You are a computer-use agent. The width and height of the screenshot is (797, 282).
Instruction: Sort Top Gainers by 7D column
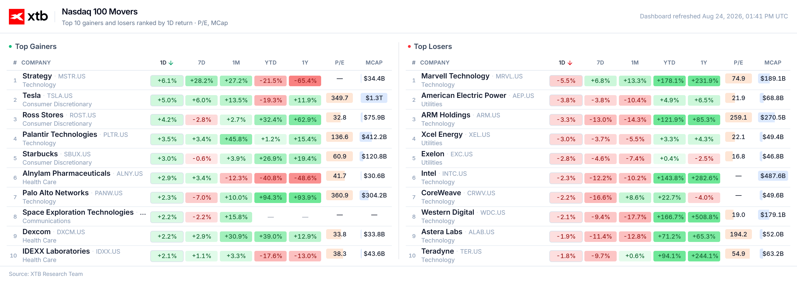click(201, 63)
